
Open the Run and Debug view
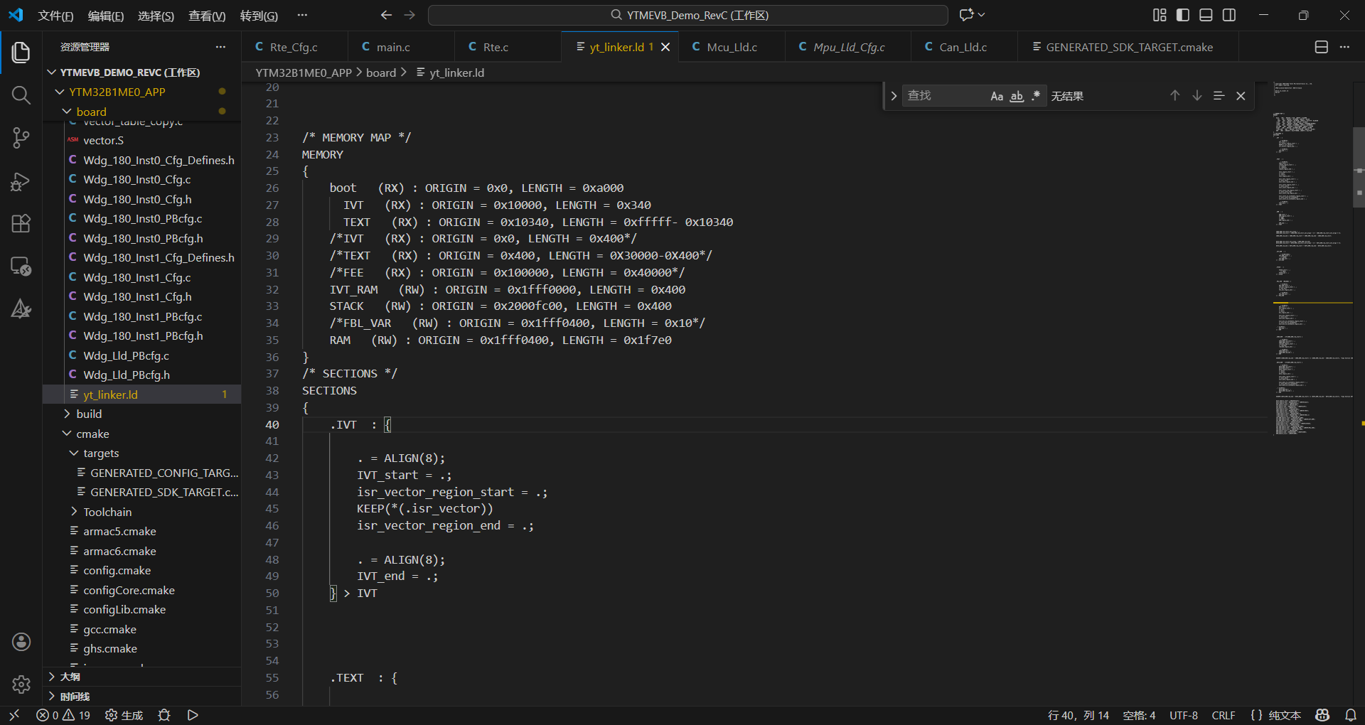coord(21,182)
